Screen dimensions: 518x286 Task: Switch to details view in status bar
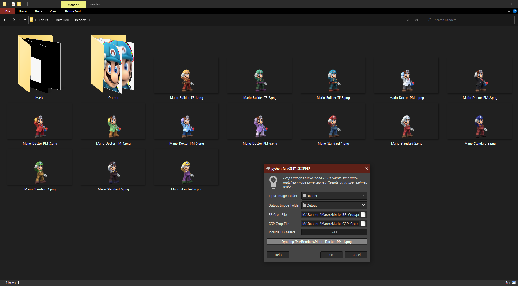[508, 283]
